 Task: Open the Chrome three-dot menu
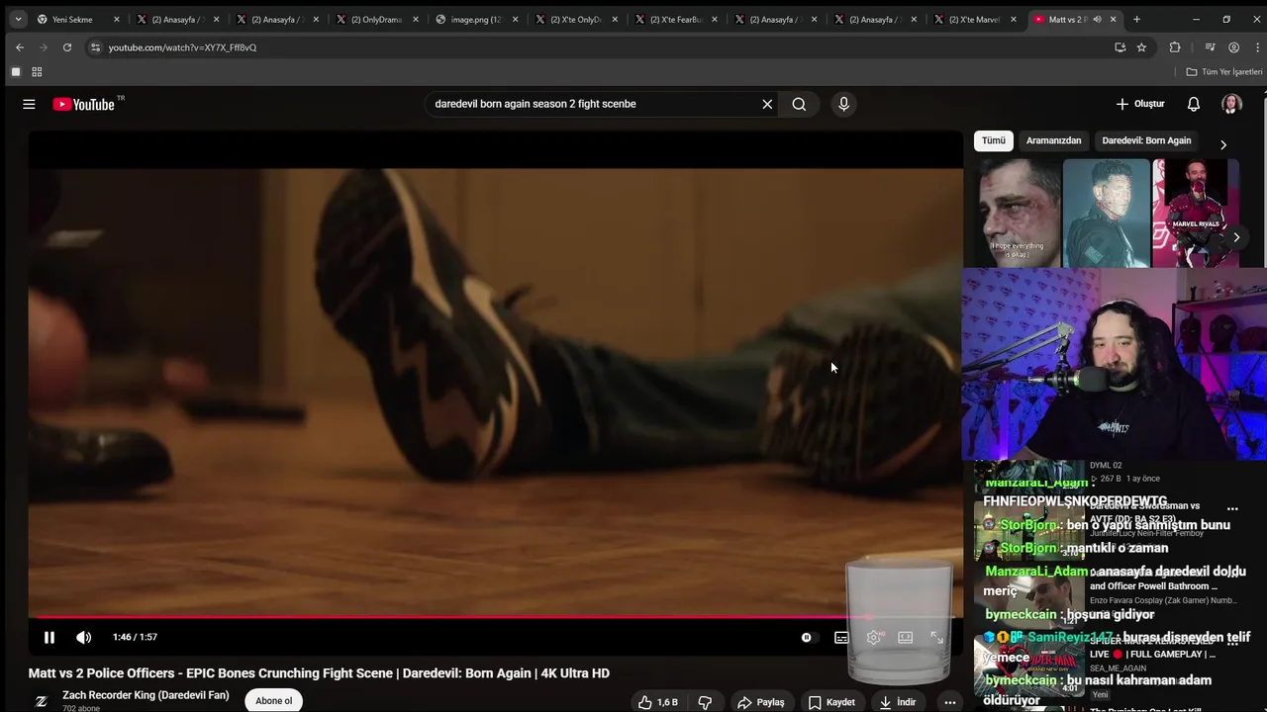[x=1256, y=47]
